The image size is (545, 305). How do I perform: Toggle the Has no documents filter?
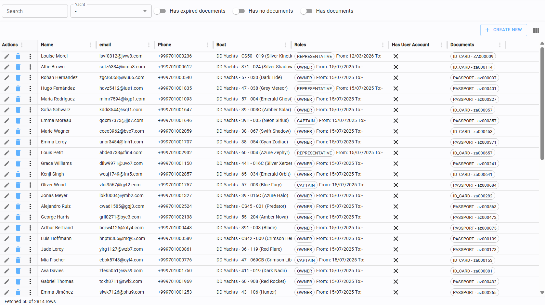(x=239, y=11)
